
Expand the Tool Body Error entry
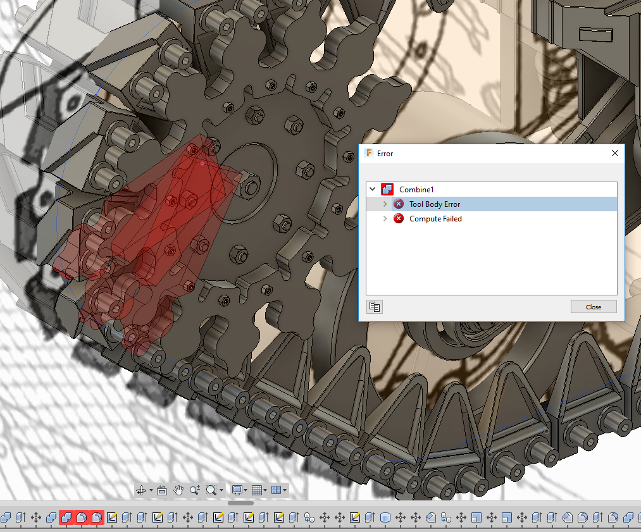click(385, 204)
